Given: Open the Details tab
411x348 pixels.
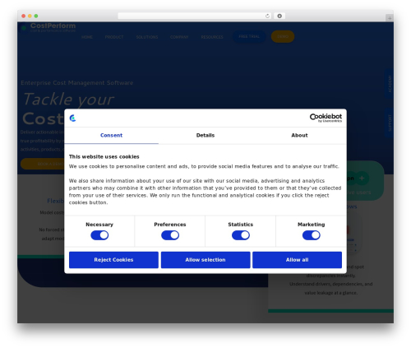Looking at the screenshot, I should 205,135.
